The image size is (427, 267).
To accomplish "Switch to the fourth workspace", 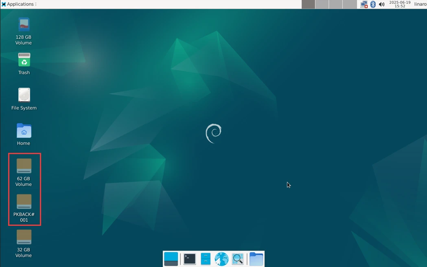I will pos(349,4).
